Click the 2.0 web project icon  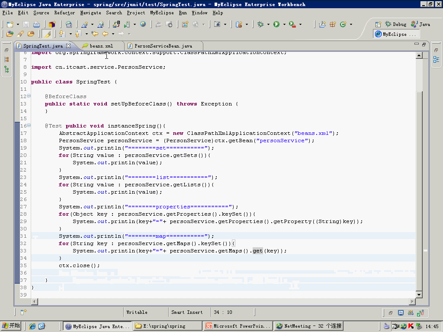(69, 25)
